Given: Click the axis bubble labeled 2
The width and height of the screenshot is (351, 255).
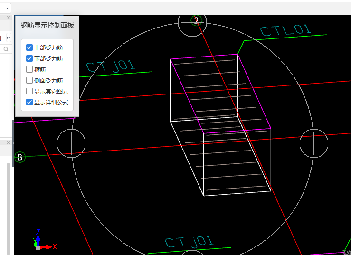Looking at the screenshot, I should click(196, 20).
